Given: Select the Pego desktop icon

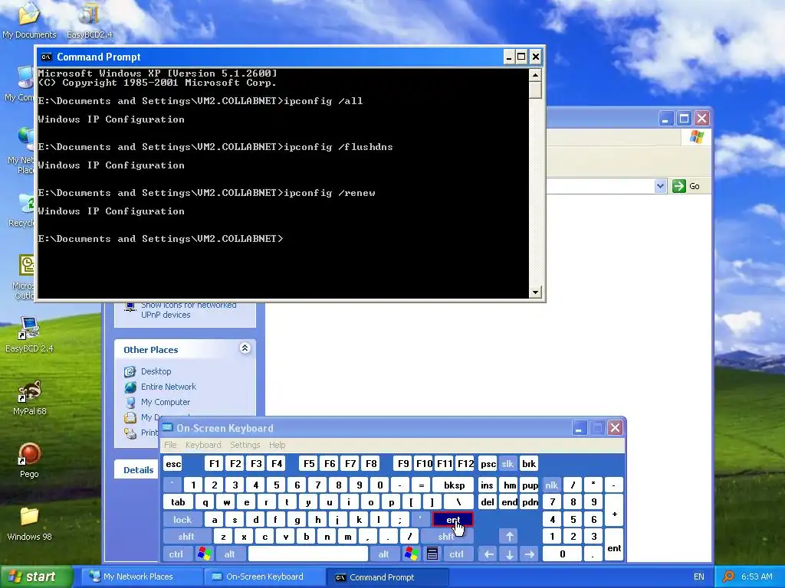Looking at the screenshot, I should (x=29, y=460).
